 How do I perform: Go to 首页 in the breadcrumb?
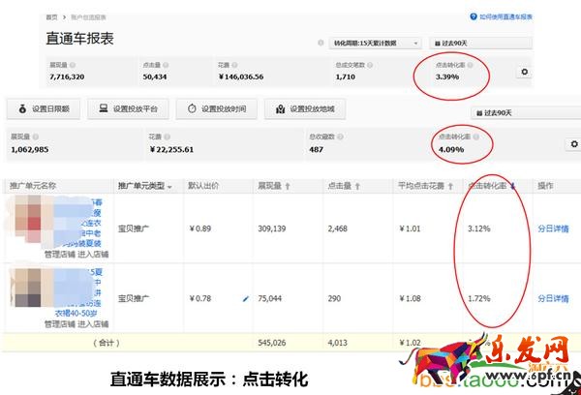(x=50, y=17)
